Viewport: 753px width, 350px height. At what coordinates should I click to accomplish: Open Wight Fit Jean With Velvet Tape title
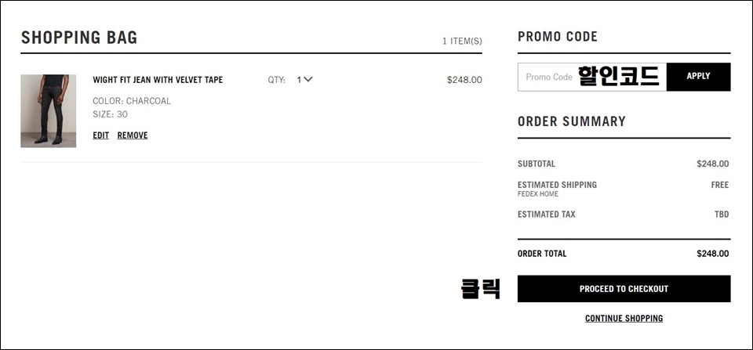click(158, 80)
